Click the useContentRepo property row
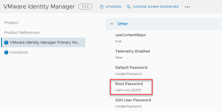The height and width of the screenshot is (111, 222). [169, 38]
